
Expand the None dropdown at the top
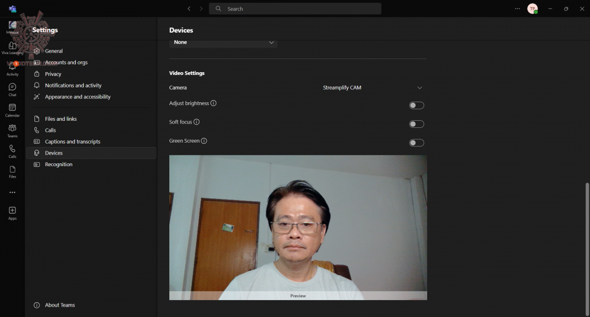tap(223, 42)
